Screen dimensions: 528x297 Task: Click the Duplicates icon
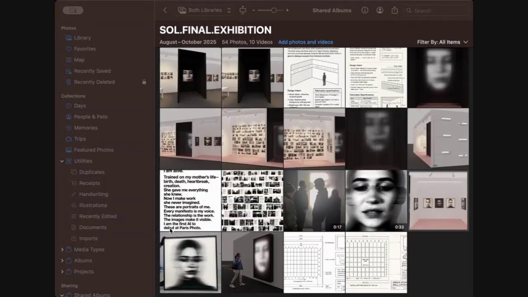point(74,172)
